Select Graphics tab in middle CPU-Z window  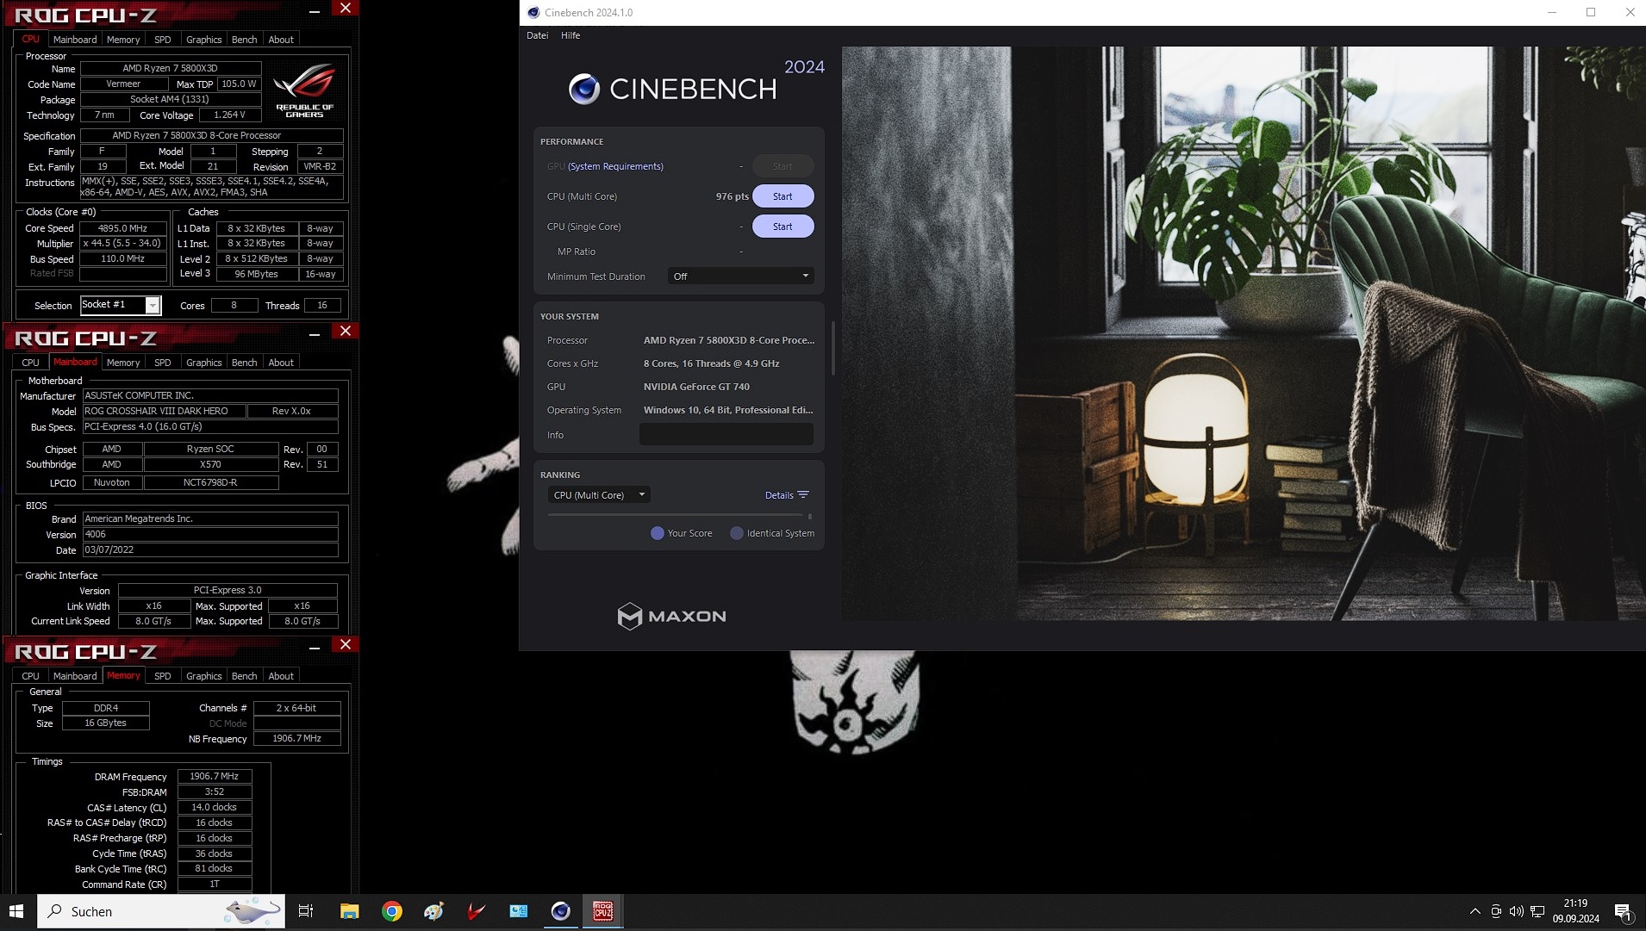tap(204, 363)
